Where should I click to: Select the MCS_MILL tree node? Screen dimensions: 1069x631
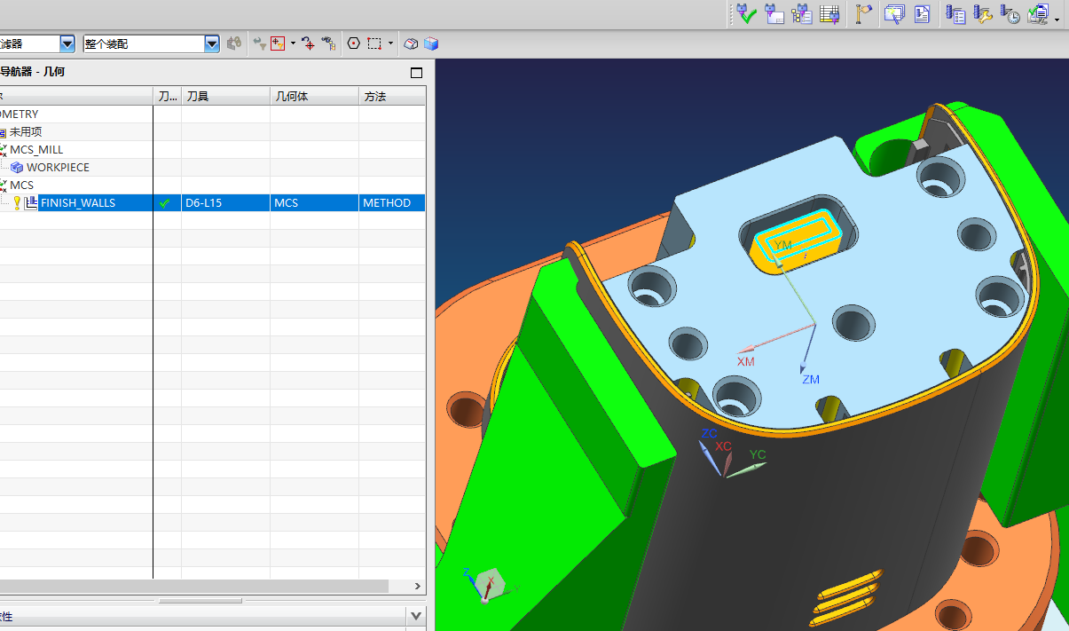point(36,149)
